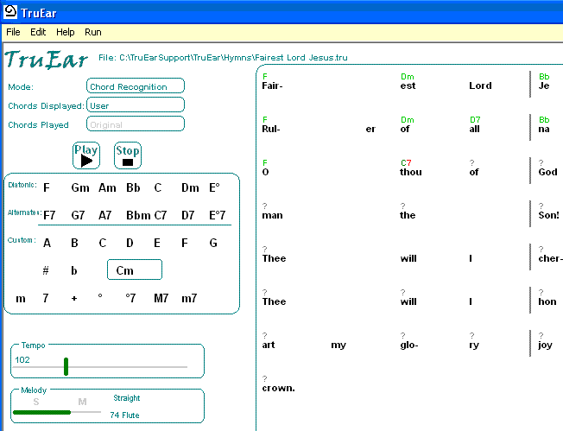Click the Bb chord above Je
Viewport: 563px width, 431px height.
click(x=544, y=77)
